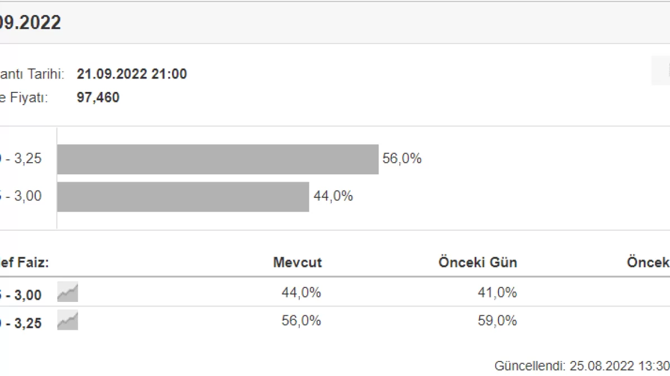The width and height of the screenshot is (670, 376).
Task: Open the chart icon for the 3,25 rate row
Action: (68, 321)
